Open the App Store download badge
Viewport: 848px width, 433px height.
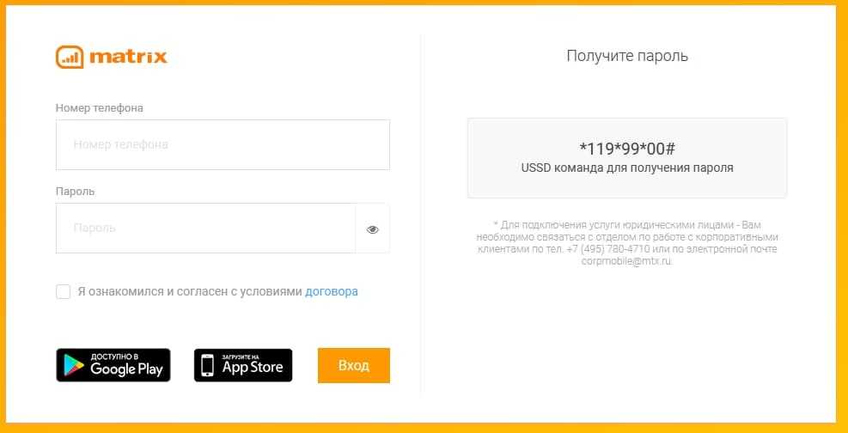pos(243,365)
